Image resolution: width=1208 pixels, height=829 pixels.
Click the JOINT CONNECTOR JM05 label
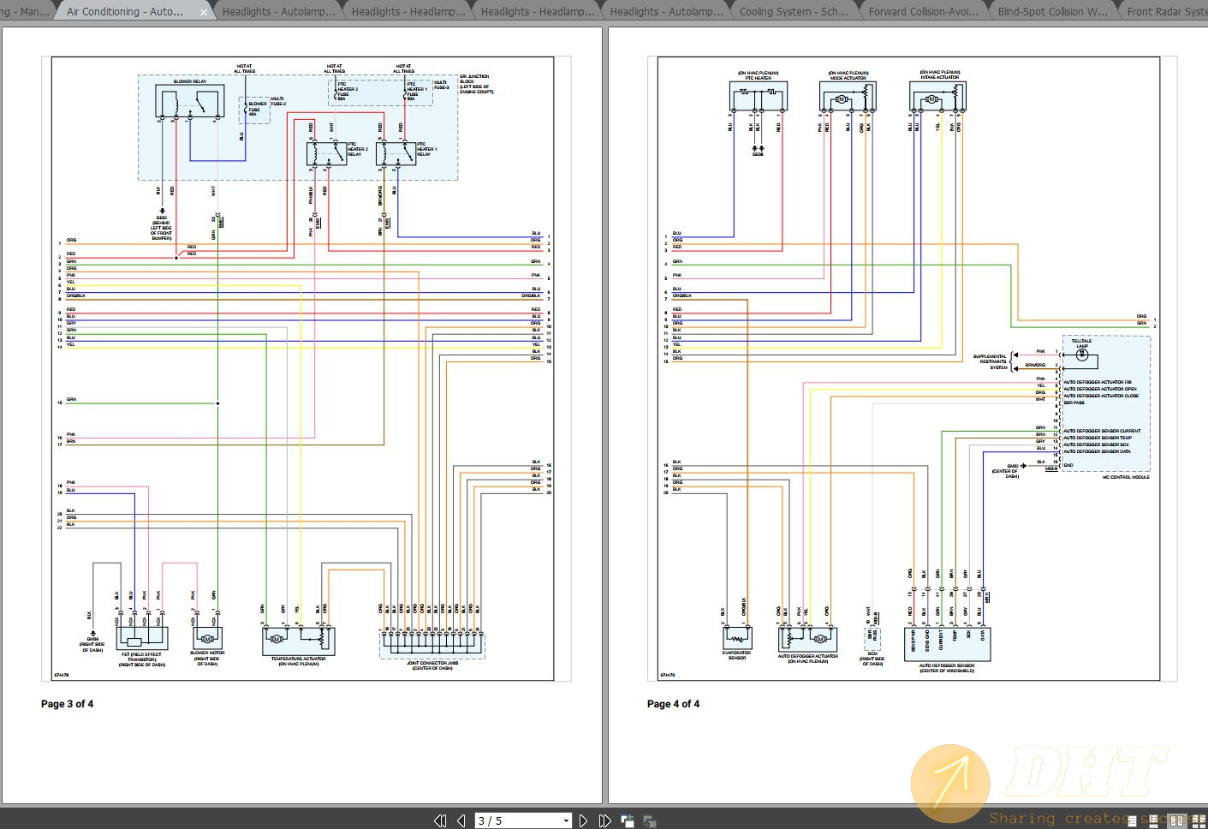[x=432, y=662]
